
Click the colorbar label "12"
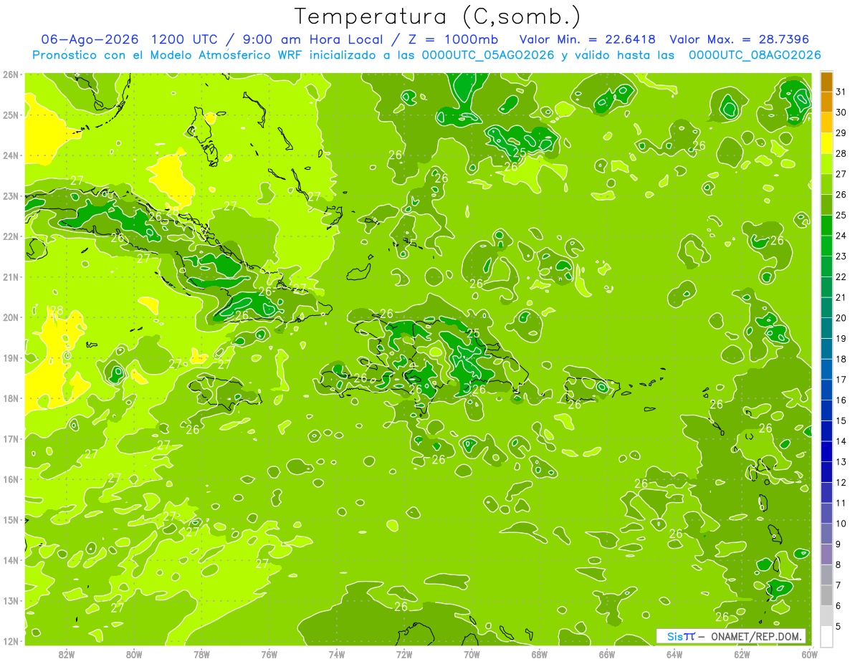pos(841,482)
